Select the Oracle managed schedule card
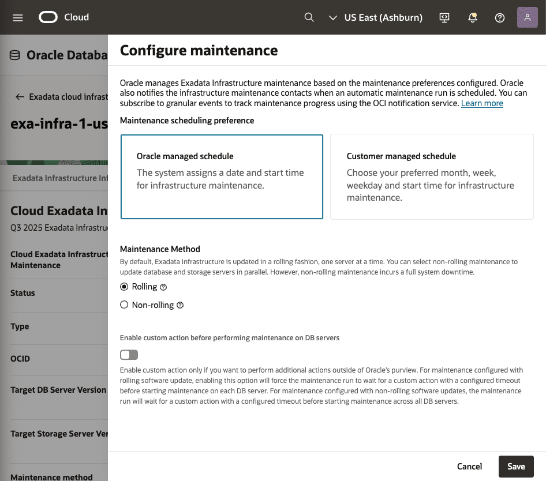 coord(222,176)
